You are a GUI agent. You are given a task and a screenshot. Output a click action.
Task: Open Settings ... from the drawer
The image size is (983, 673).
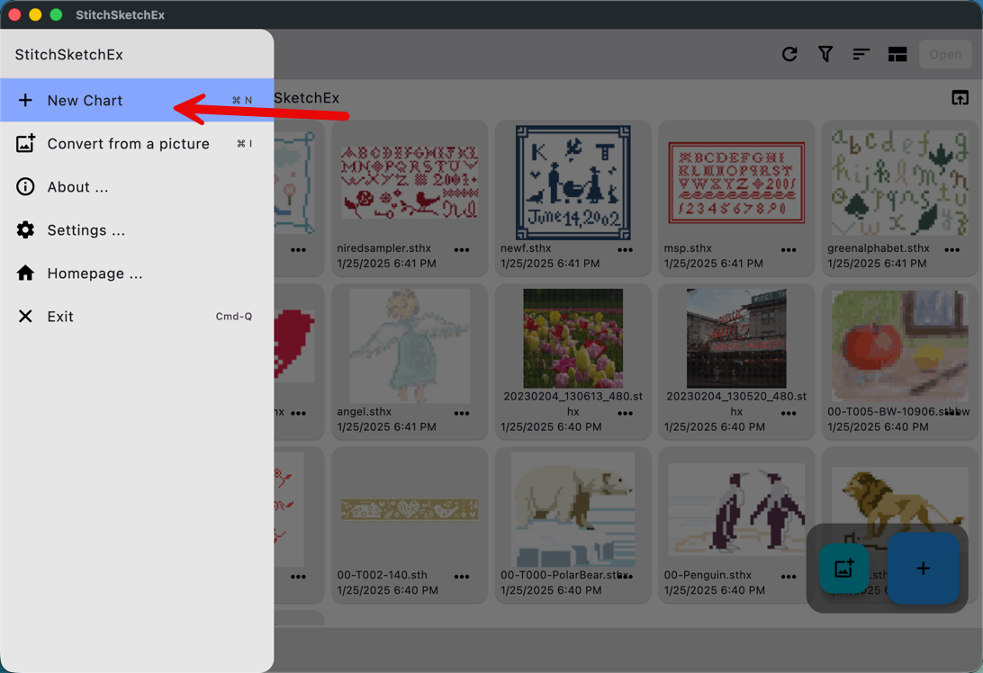coord(137,230)
